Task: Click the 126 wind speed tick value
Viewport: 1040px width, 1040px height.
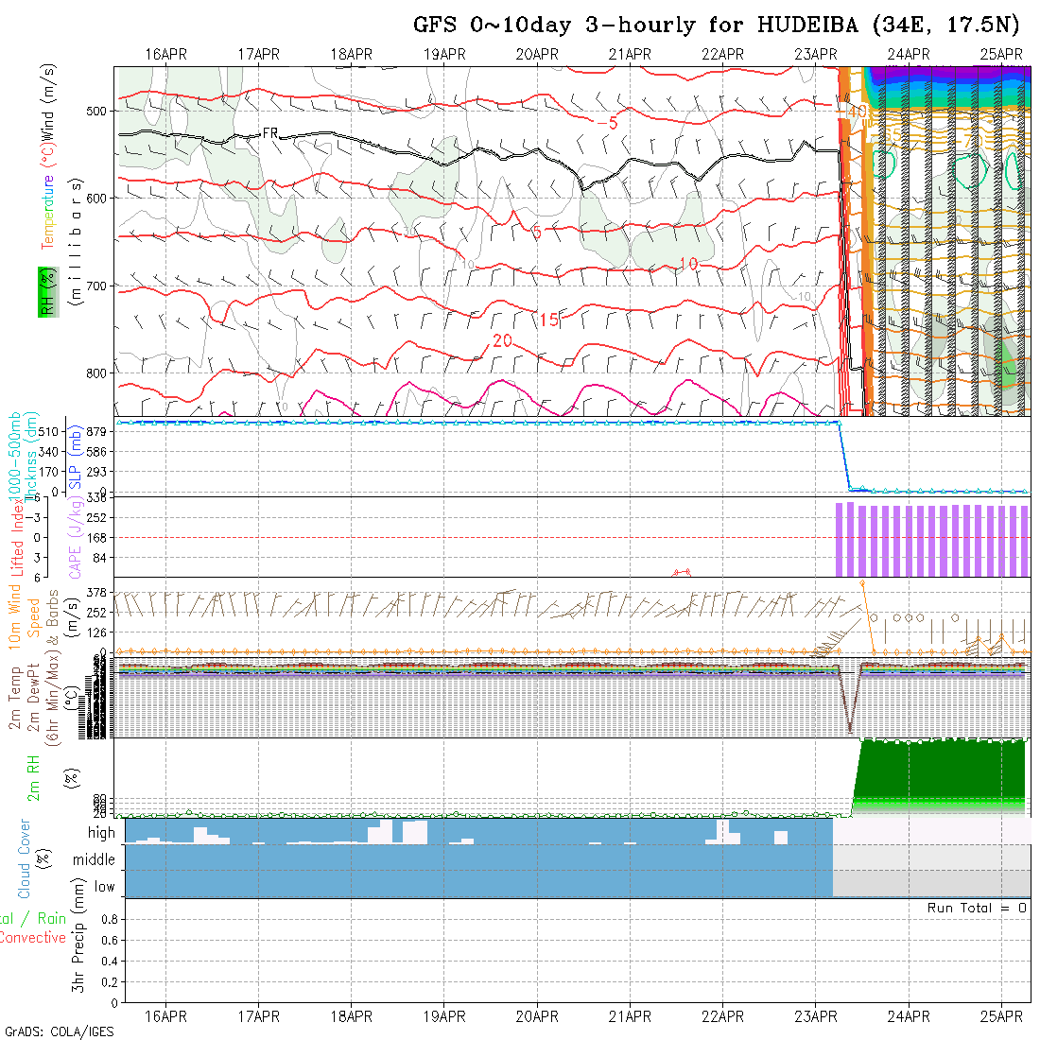Action: 96,633
